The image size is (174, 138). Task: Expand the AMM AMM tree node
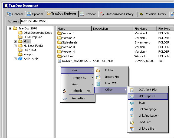(15, 59)
